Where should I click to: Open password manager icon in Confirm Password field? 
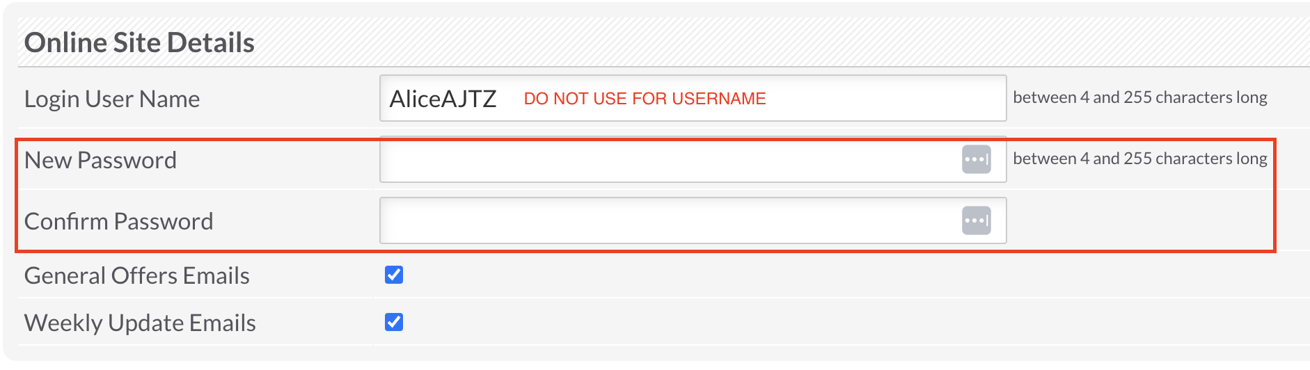976,220
